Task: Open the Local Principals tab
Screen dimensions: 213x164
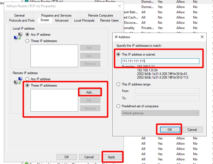Action: coord(84,20)
